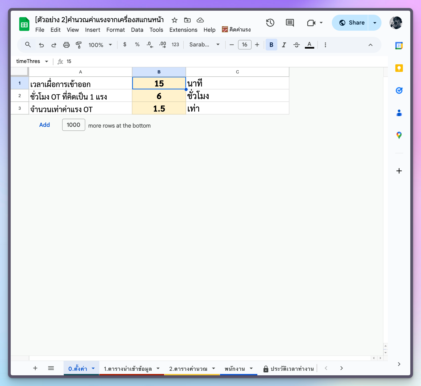Toggle strikethrough formatting
The width and height of the screenshot is (421, 386).
point(296,45)
